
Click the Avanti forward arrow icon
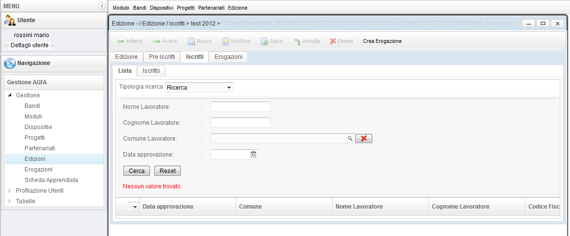[157, 41]
